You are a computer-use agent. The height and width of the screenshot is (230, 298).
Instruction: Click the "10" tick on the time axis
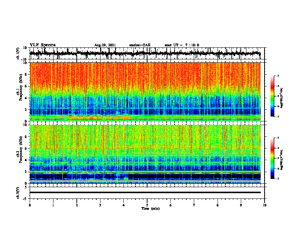pyautogui.click(x=265, y=205)
